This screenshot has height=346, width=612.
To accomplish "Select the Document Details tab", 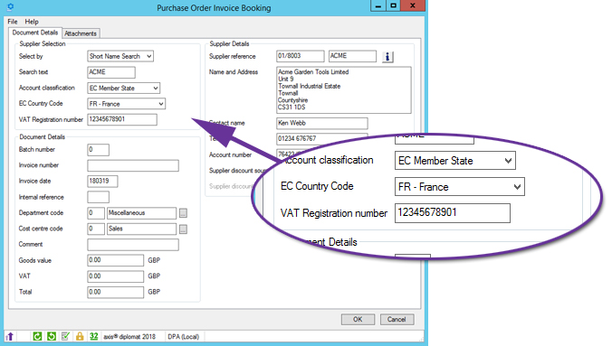I will click(x=35, y=33).
